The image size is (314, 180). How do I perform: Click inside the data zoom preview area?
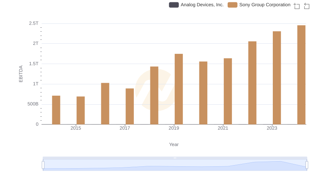(175, 165)
